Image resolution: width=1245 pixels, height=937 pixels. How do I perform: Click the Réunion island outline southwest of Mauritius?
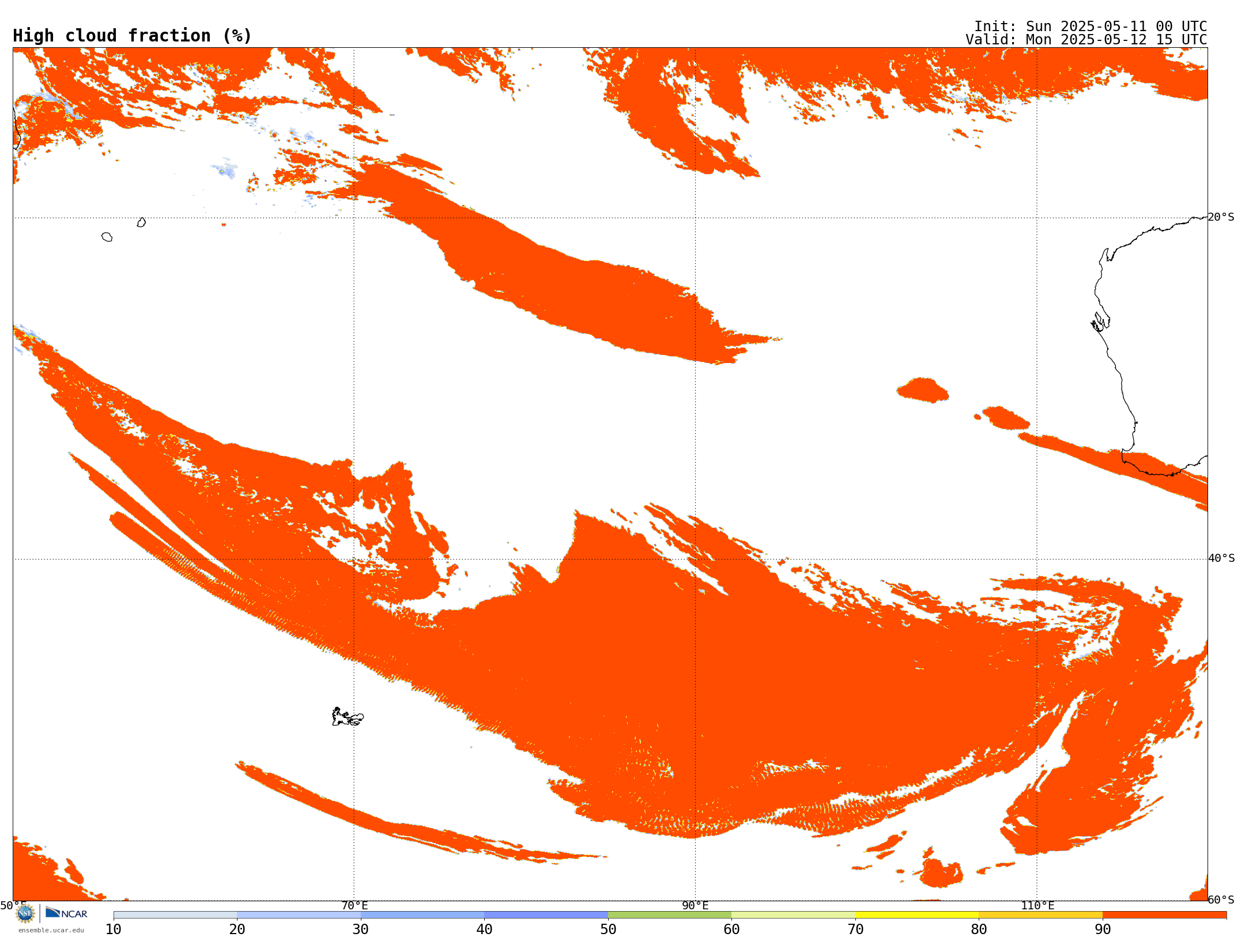(x=107, y=237)
